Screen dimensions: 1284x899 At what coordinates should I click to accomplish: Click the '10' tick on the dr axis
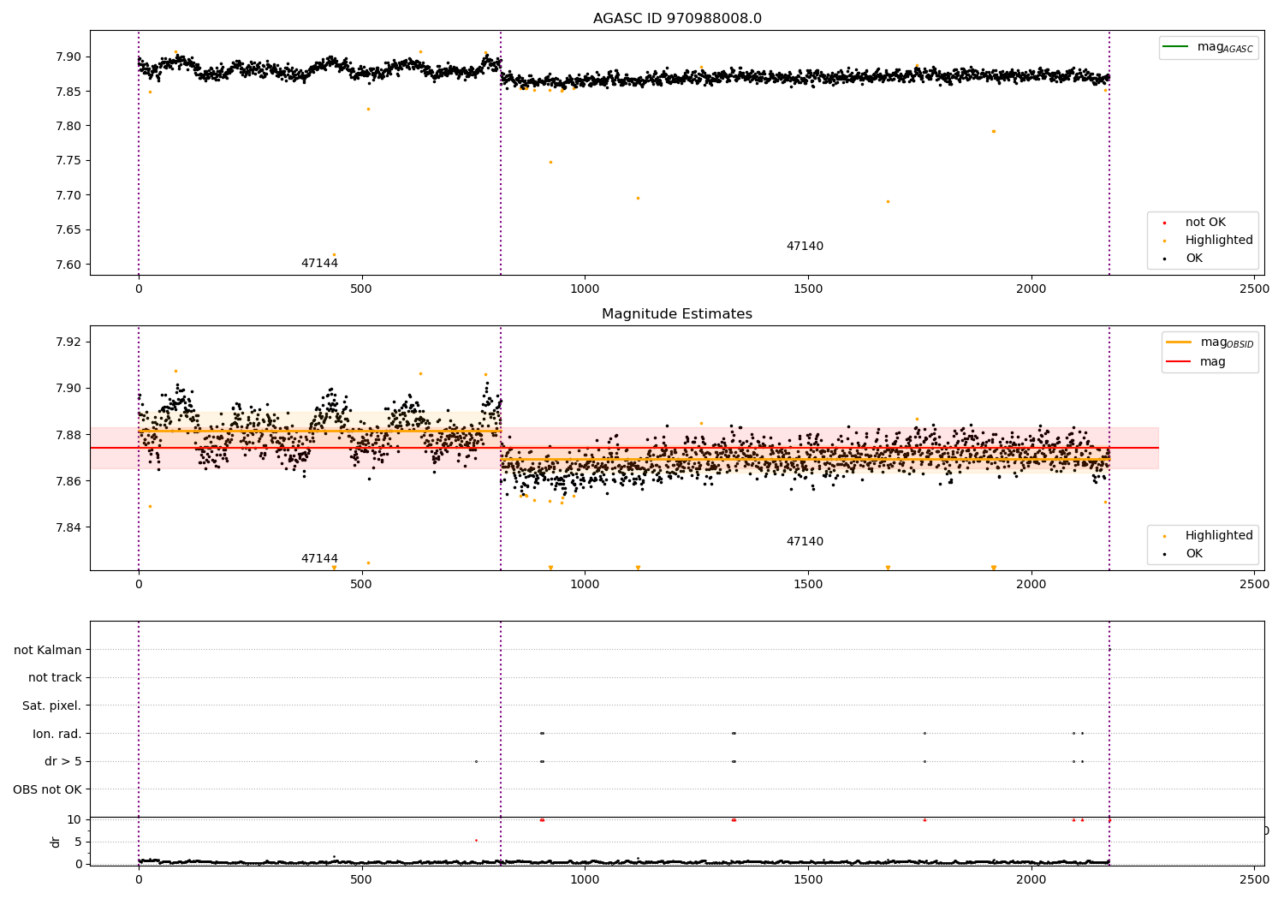74,819
